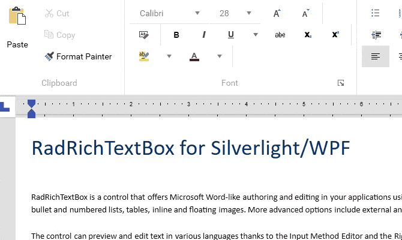Click the heading RadRichTextBox for Silverlight/WPF

click(x=191, y=148)
